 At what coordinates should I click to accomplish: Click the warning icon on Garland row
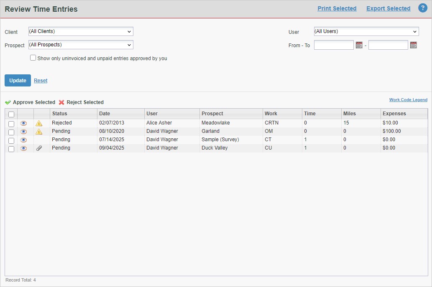(39, 132)
